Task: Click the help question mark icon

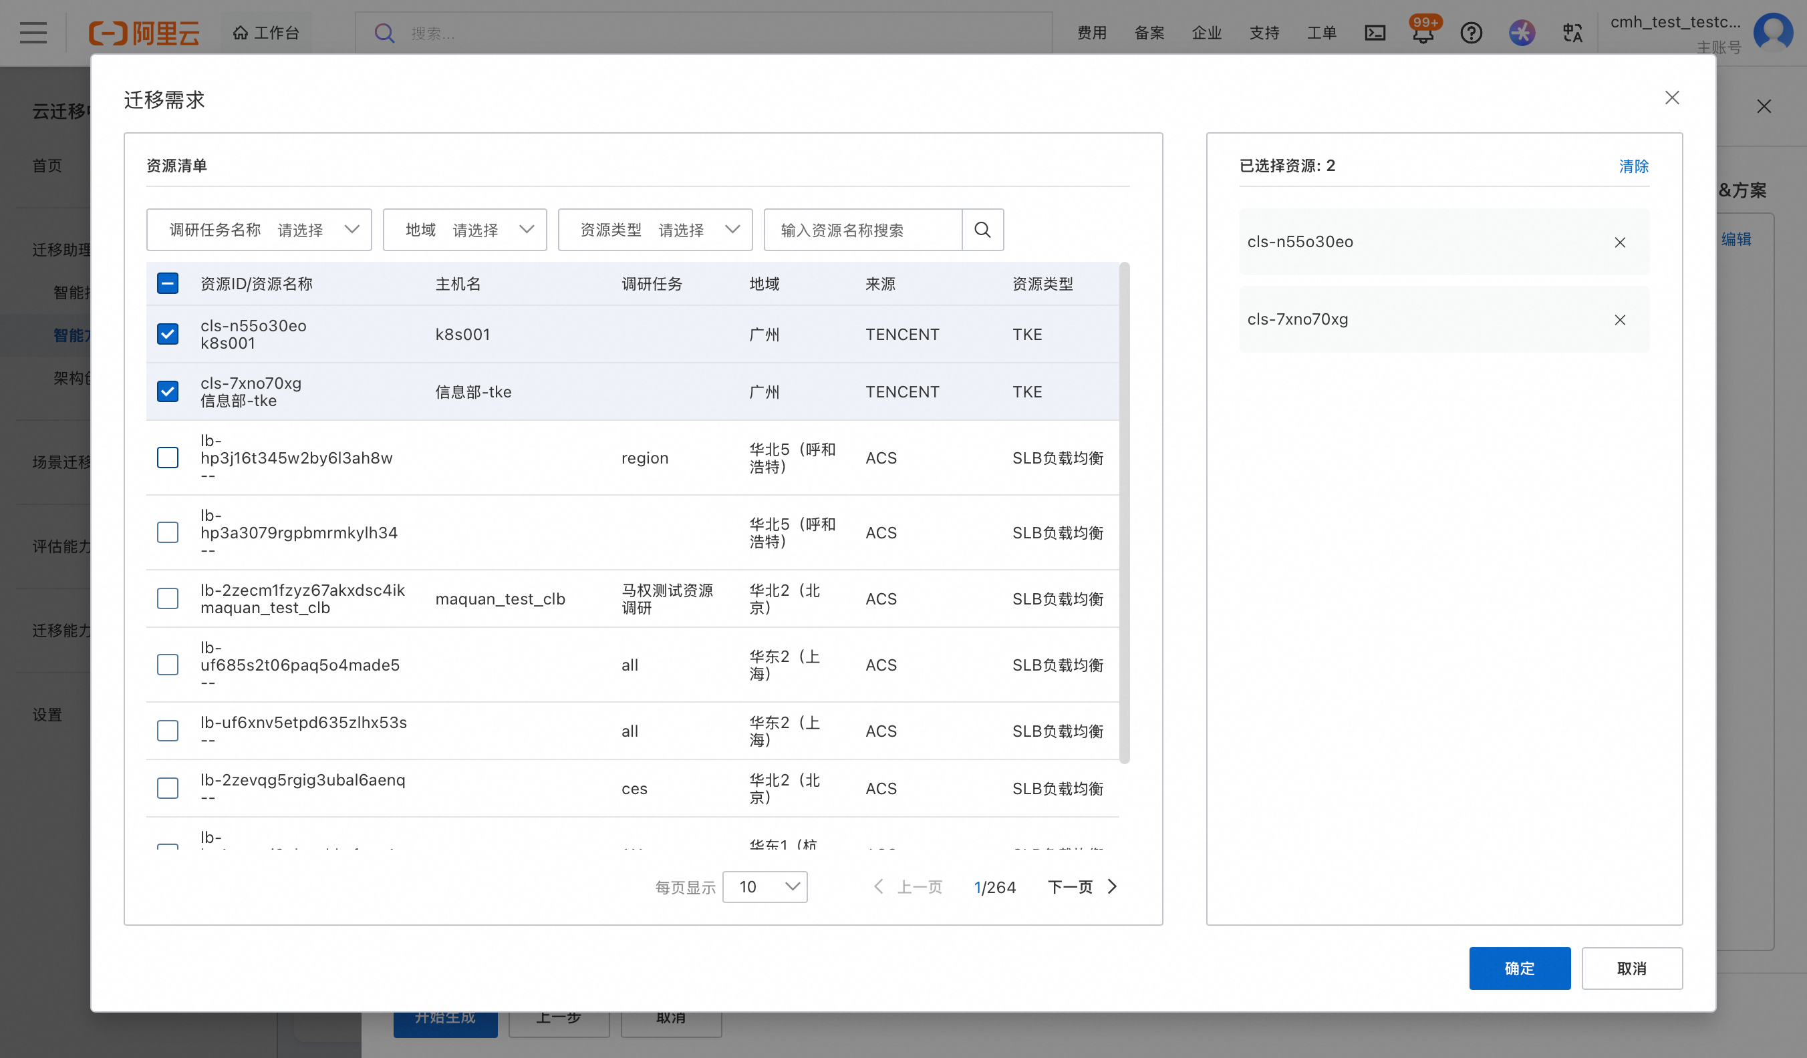Action: pos(1471,33)
